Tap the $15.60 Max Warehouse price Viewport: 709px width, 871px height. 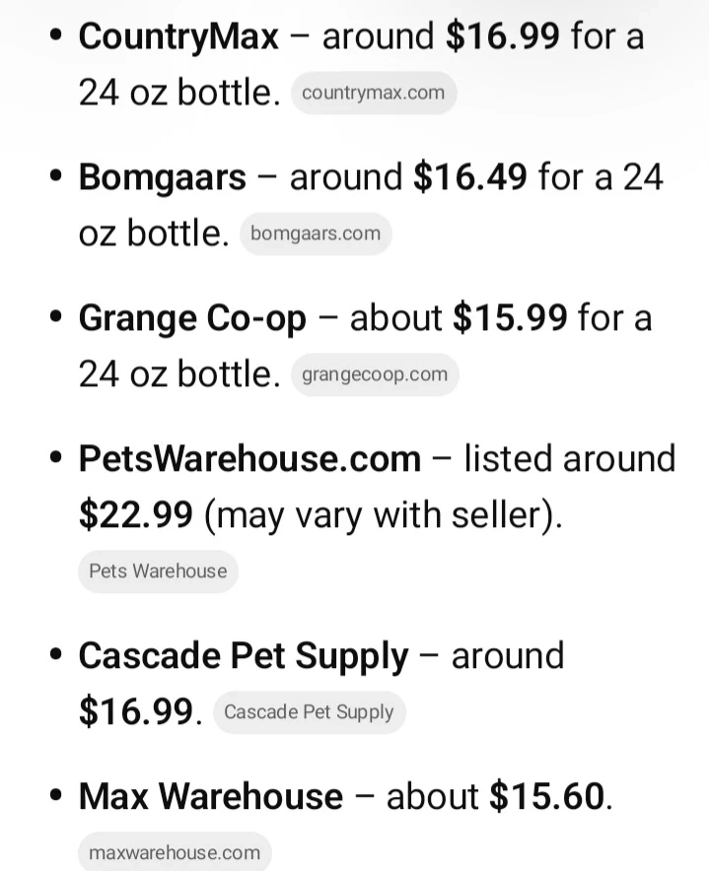tap(546, 797)
